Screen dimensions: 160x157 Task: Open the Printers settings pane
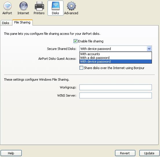click(39, 8)
